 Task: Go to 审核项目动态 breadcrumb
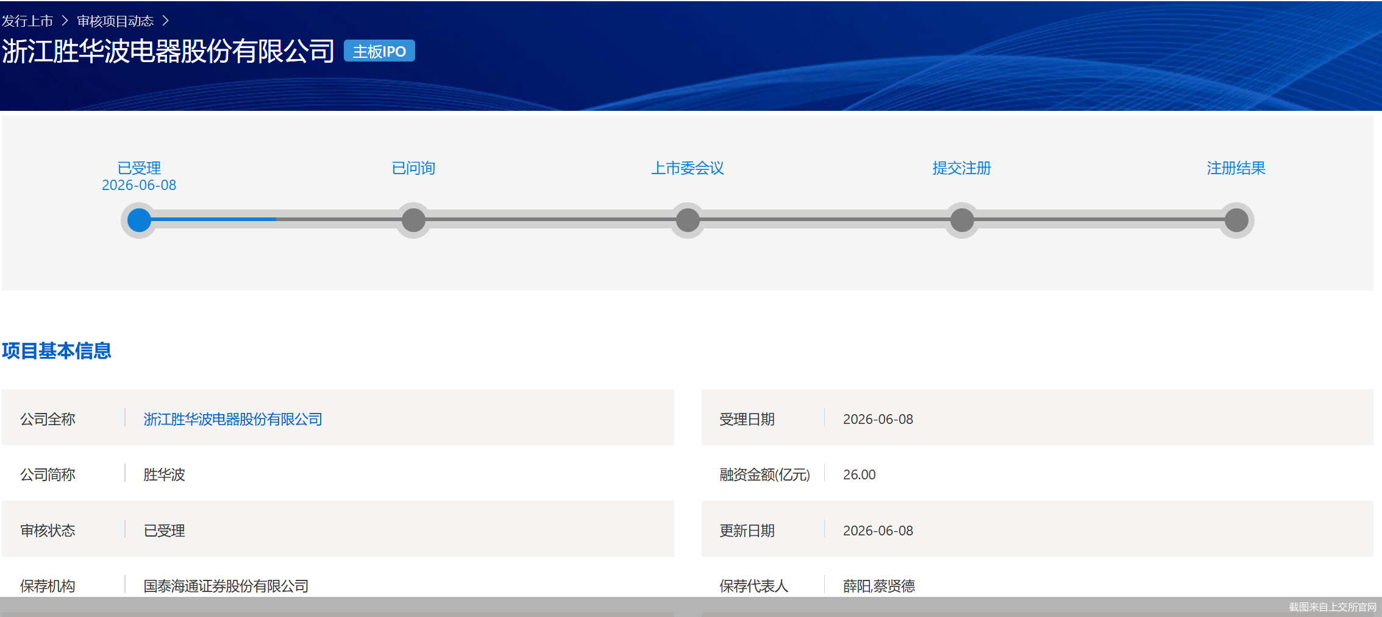tap(115, 21)
